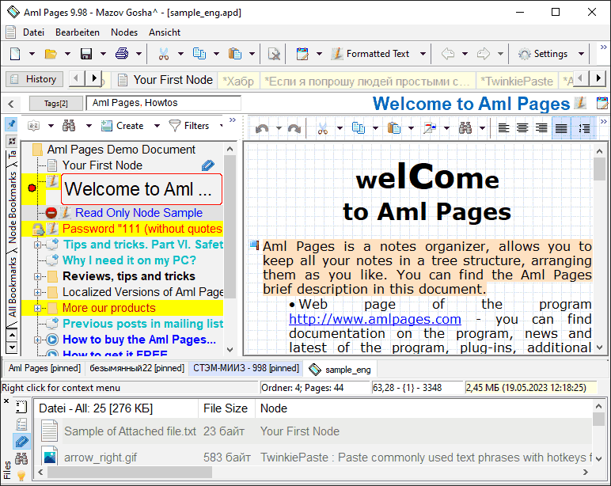Click the scissors Cut icon in the editor toolbar

pyautogui.click(x=323, y=128)
